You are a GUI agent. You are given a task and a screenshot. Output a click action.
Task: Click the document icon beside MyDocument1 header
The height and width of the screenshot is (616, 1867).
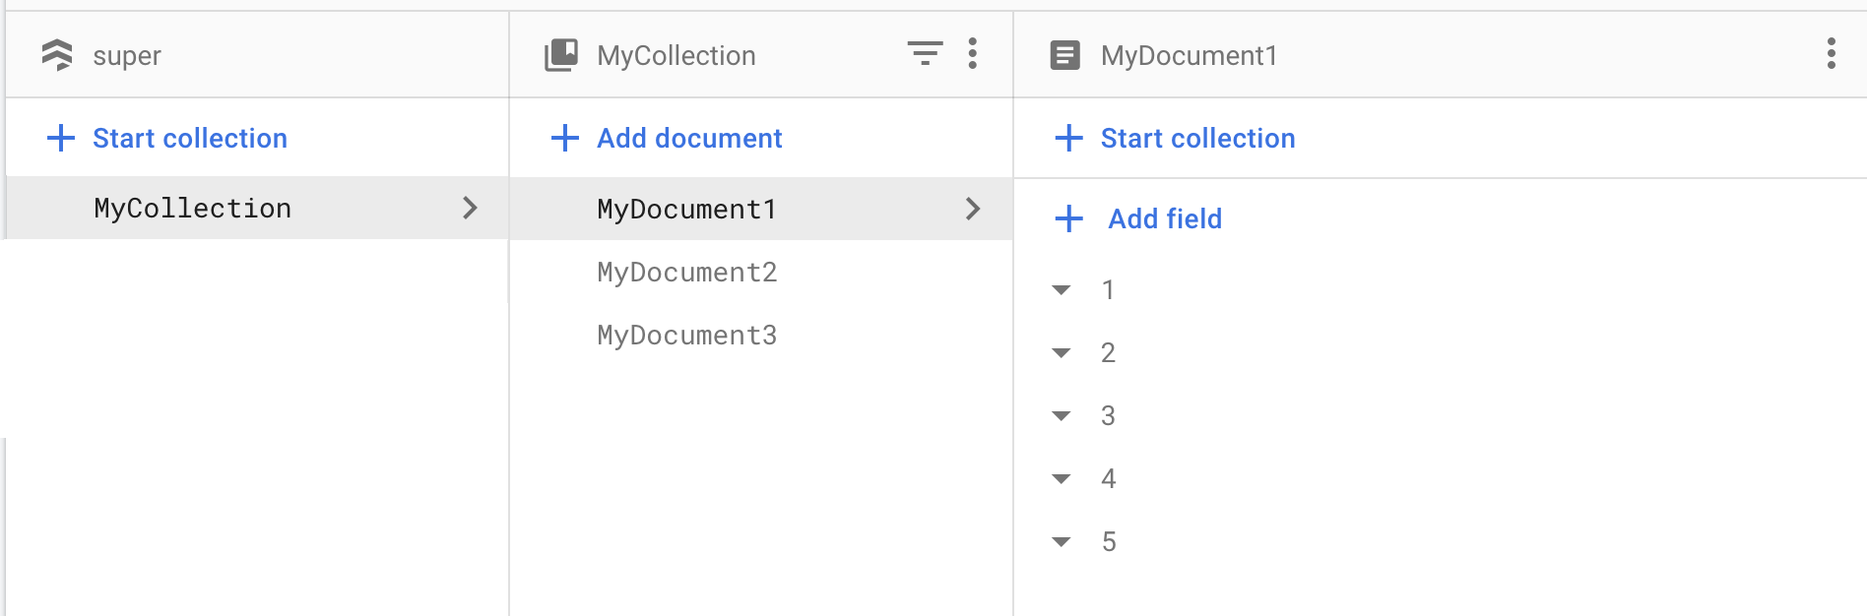pos(1065,55)
